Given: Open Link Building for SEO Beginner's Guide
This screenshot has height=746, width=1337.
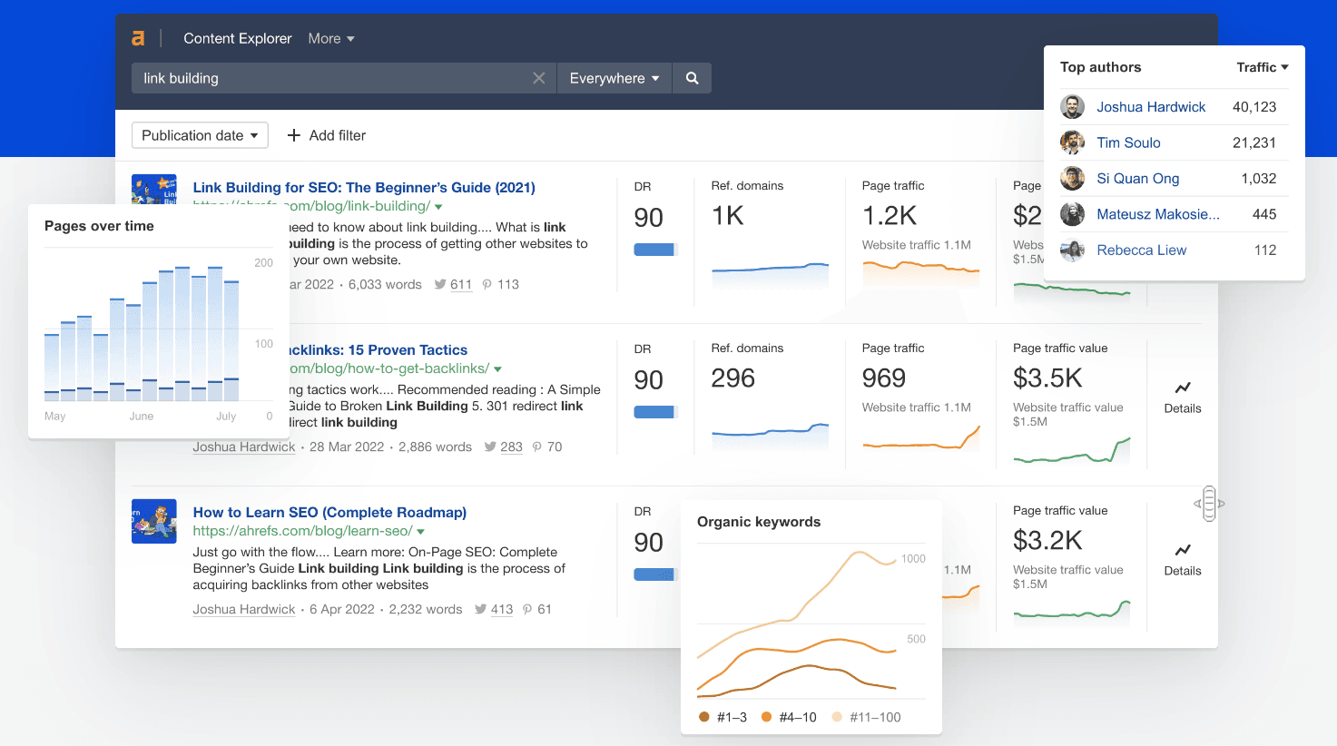Looking at the screenshot, I should pos(364,187).
